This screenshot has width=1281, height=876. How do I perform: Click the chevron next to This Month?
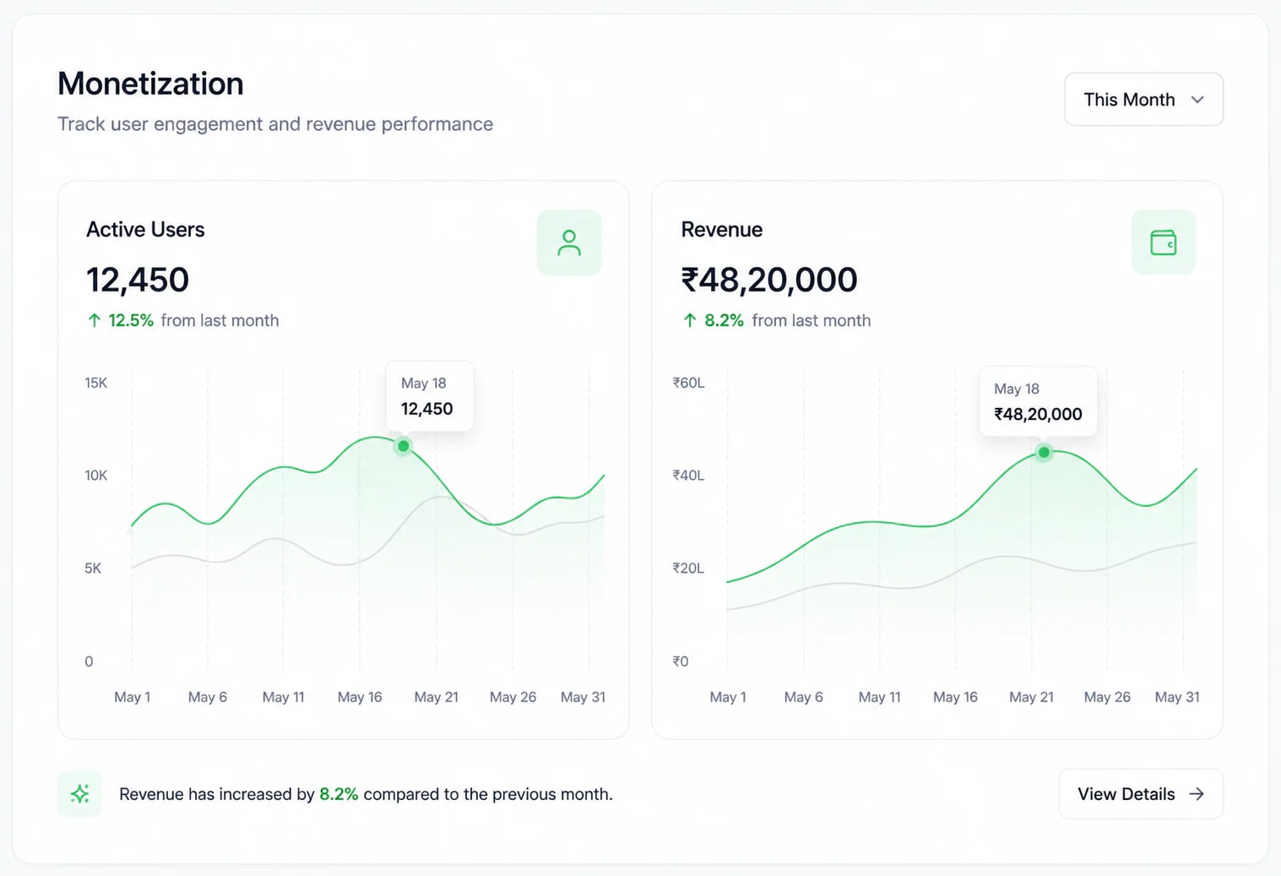1197,100
